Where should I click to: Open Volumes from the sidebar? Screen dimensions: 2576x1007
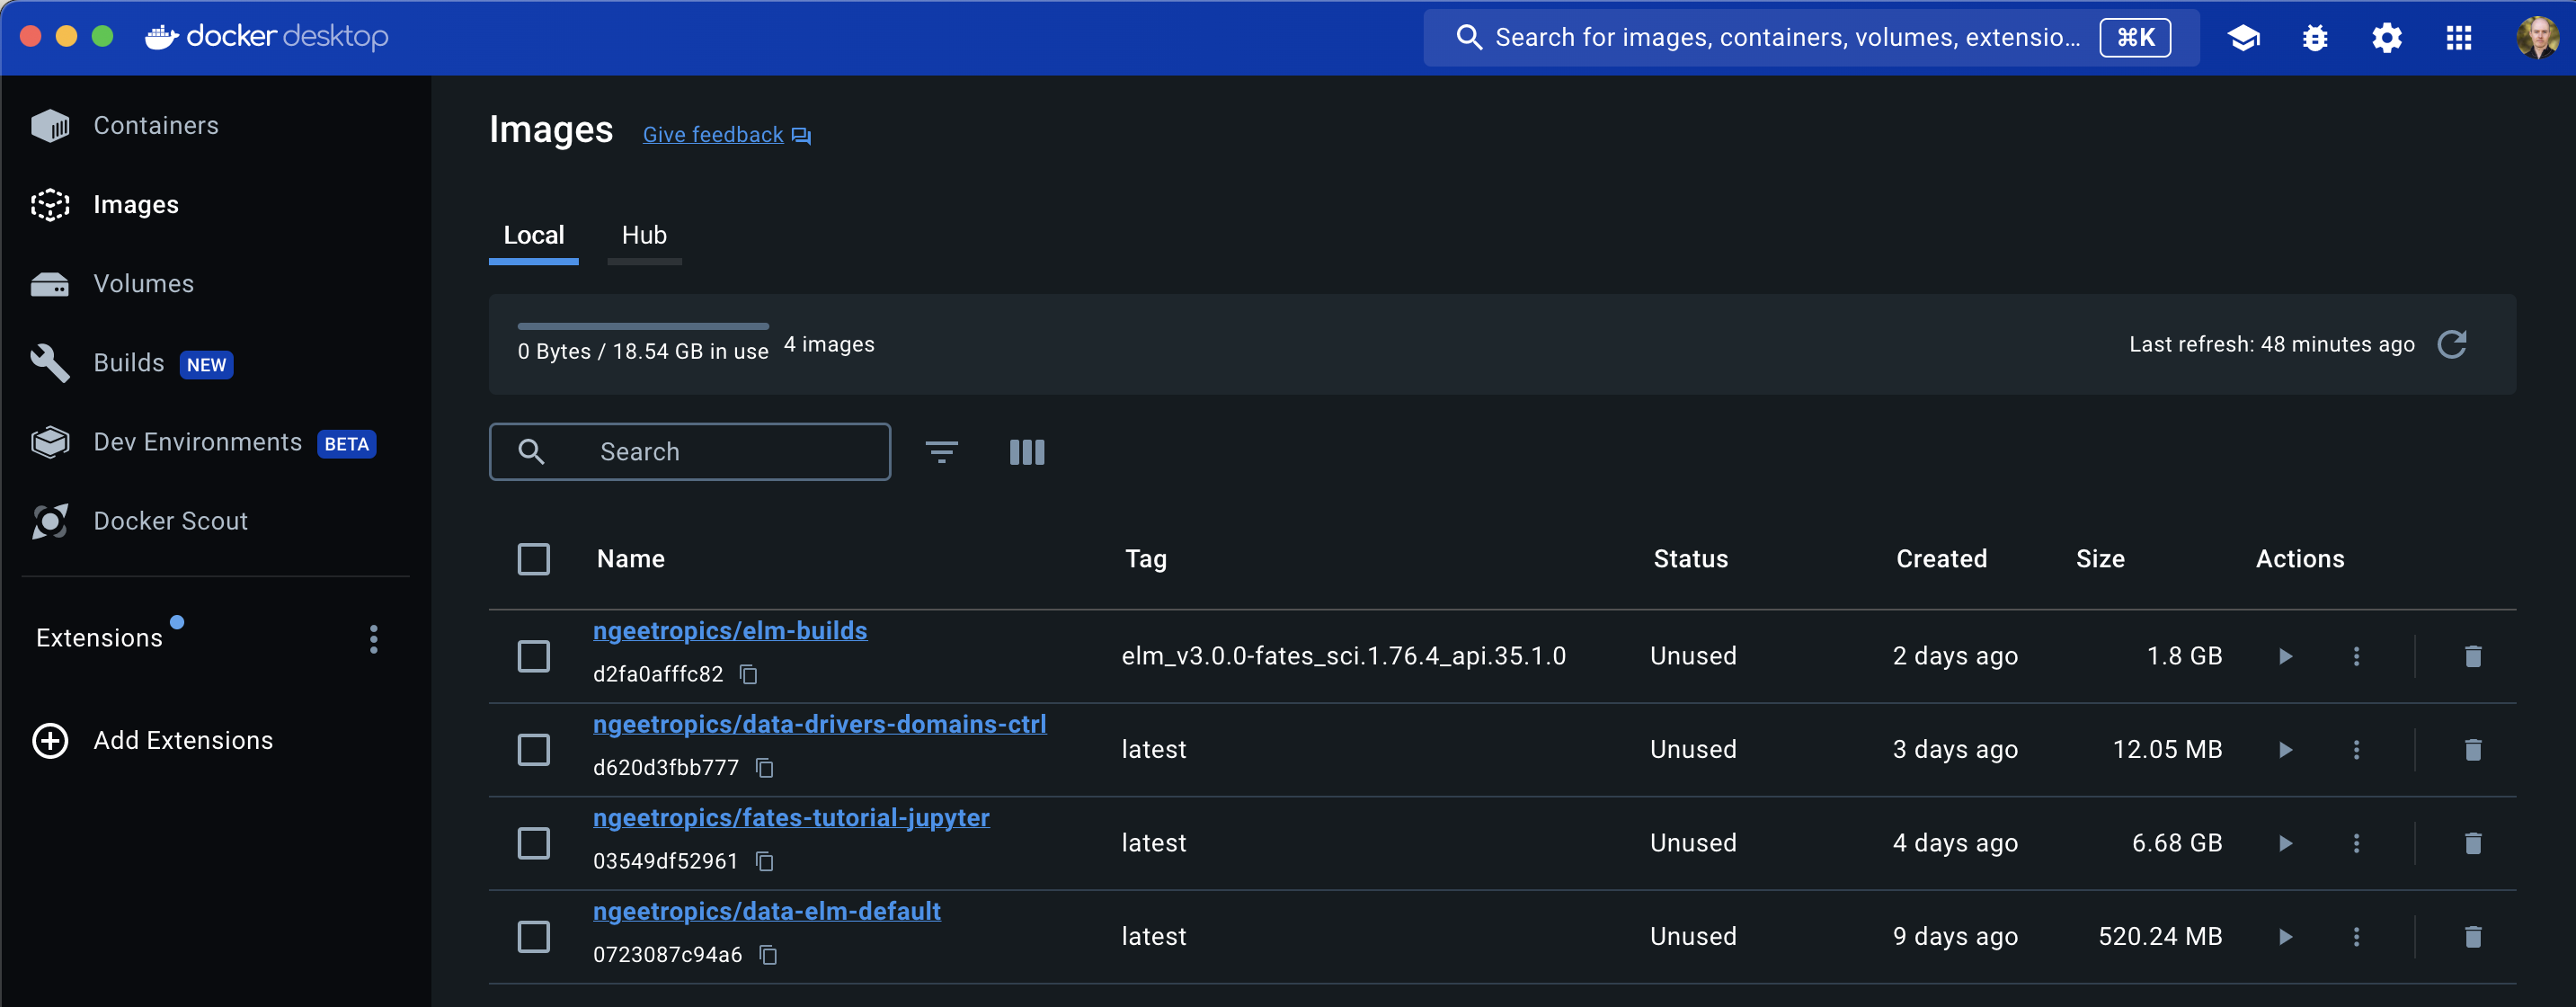143,284
